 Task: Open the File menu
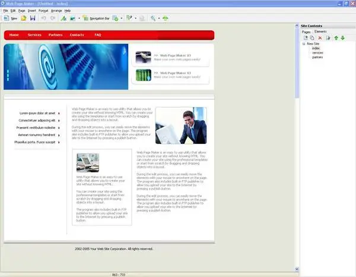pyautogui.click(x=5, y=11)
